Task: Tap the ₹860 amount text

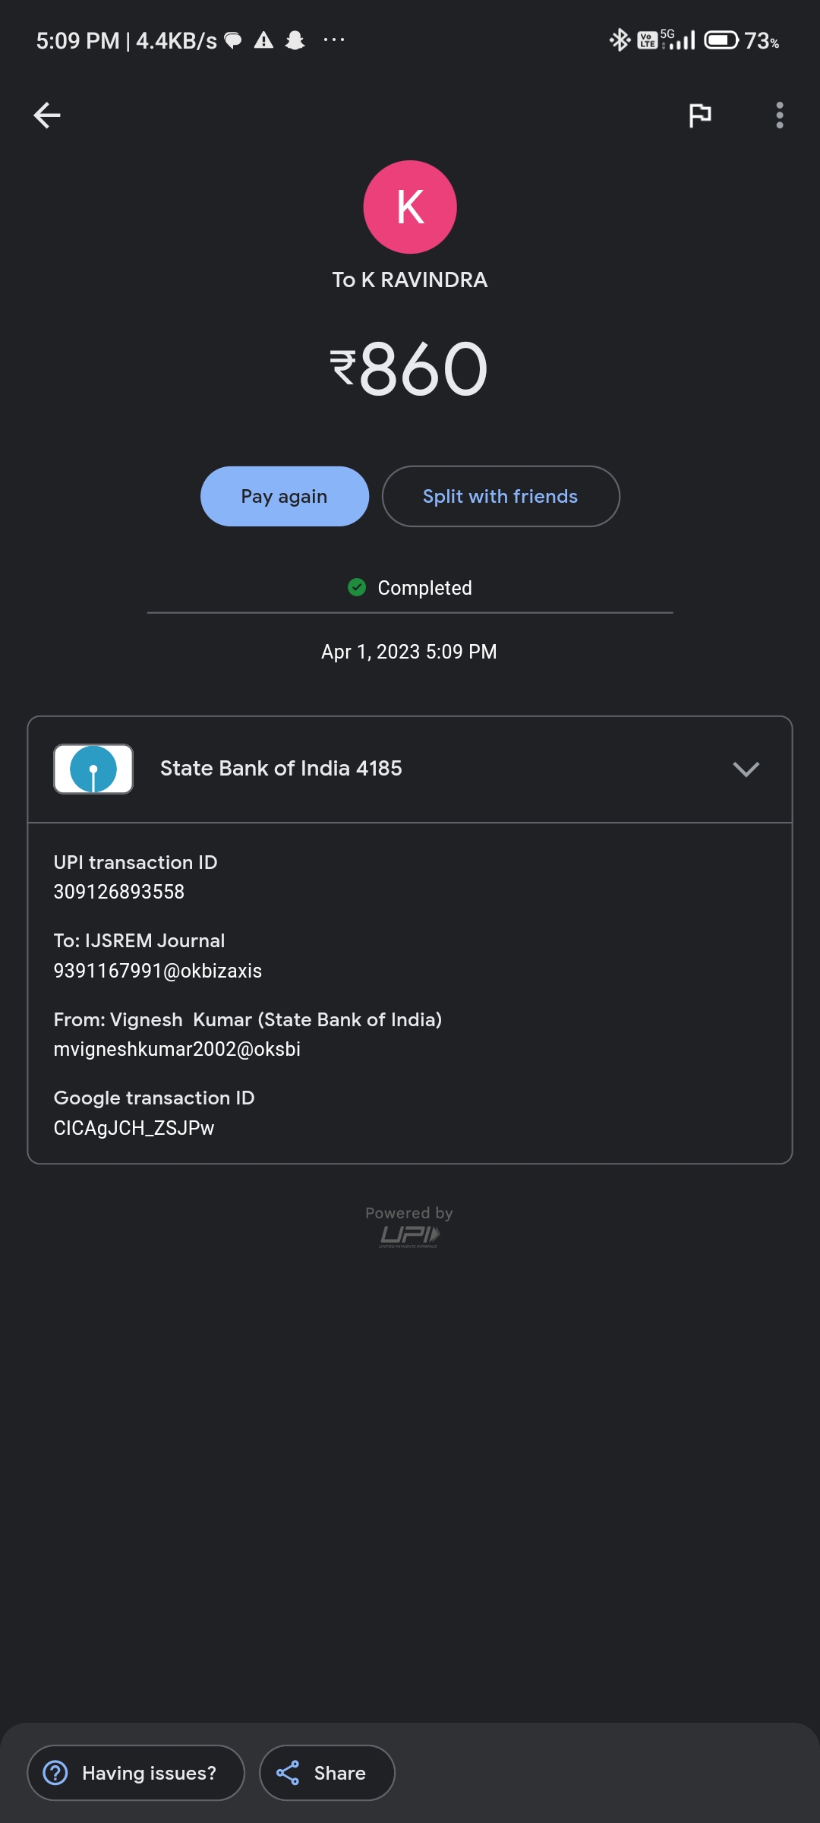Action: click(x=410, y=369)
